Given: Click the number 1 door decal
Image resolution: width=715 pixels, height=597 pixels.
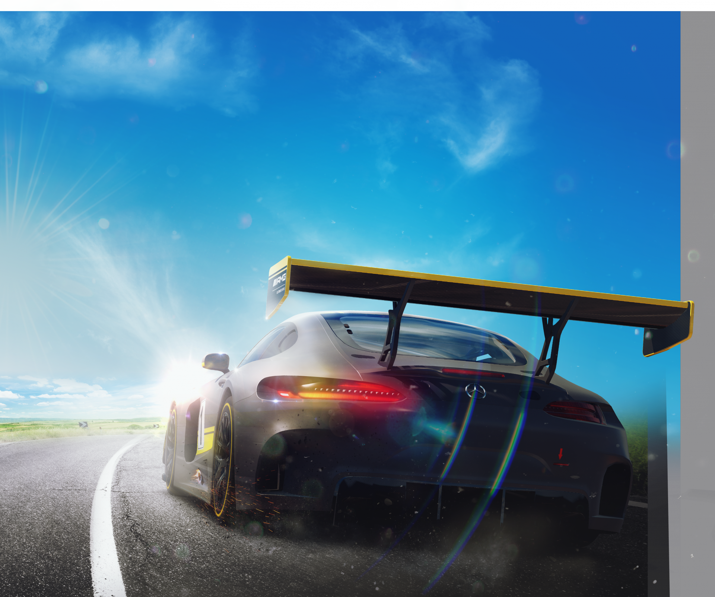Looking at the screenshot, I should 201,425.
